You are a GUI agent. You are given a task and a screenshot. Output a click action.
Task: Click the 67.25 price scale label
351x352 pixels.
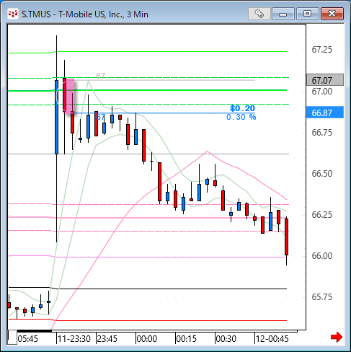322,50
